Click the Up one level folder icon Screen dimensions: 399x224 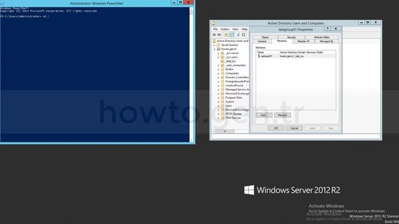226,35
